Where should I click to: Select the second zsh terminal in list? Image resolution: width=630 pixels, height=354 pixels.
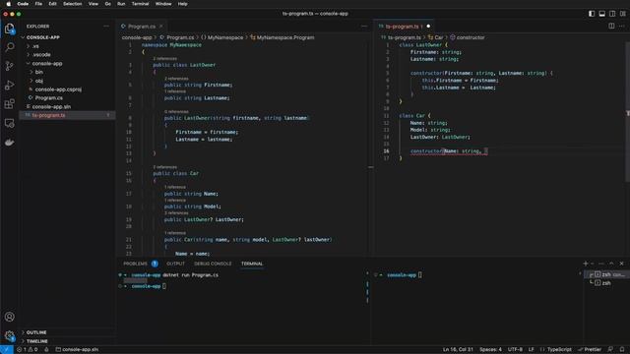pyautogui.click(x=605, y=283)
